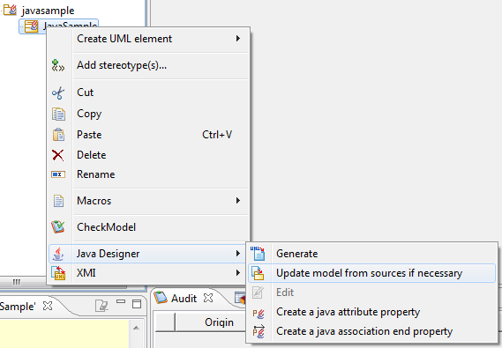Click the java attribute property icon
The image size is (502, 348).
coord(258,314)
